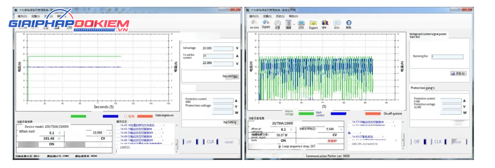Open the first menu (O) in left window
495x168 pixels.
[22, 16]
